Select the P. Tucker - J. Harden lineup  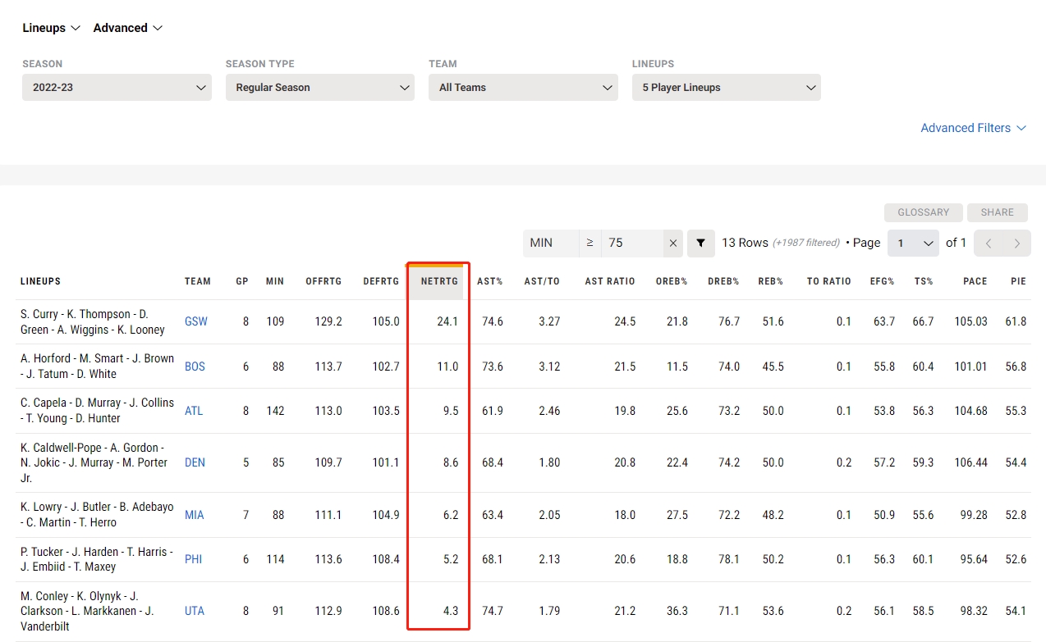point(97,559)
